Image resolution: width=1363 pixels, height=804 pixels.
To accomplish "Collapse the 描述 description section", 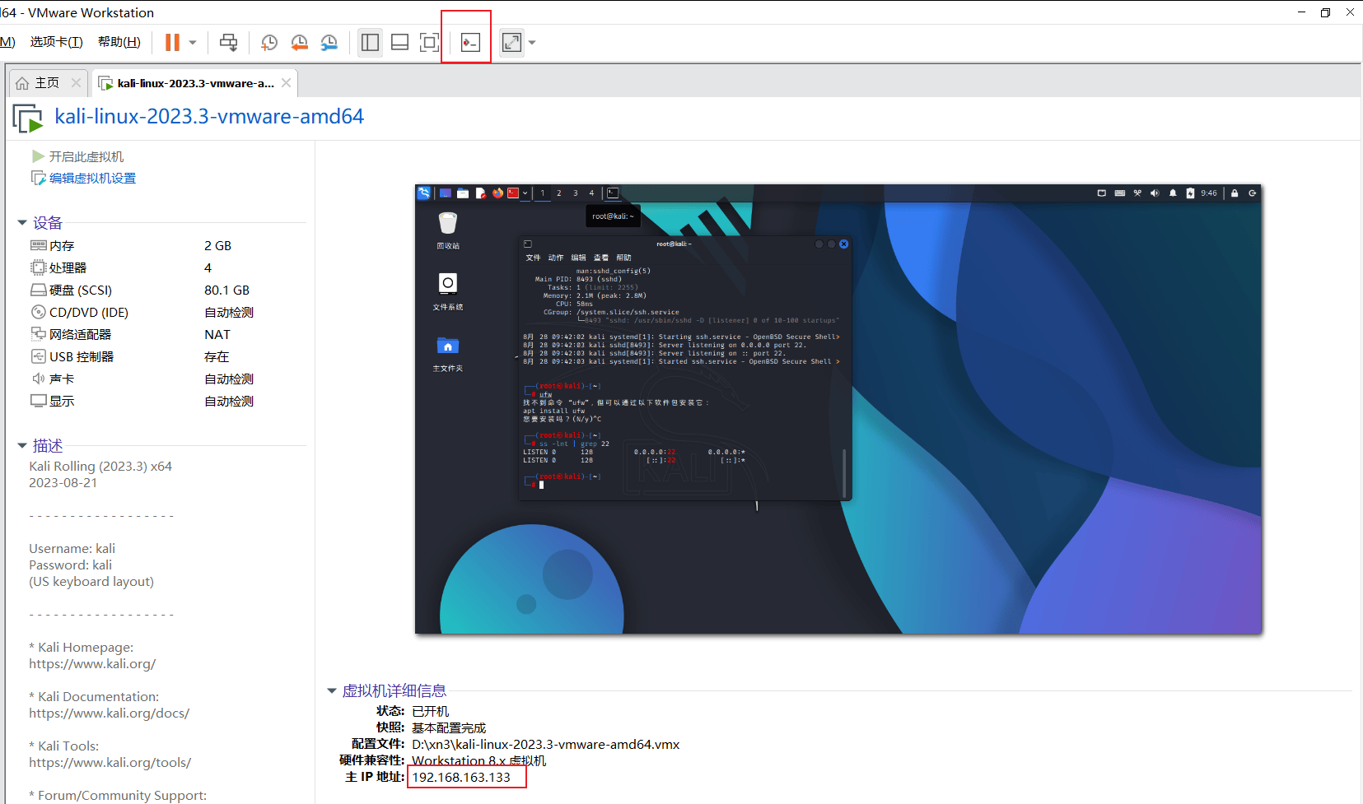I will [x=22, y=446].
